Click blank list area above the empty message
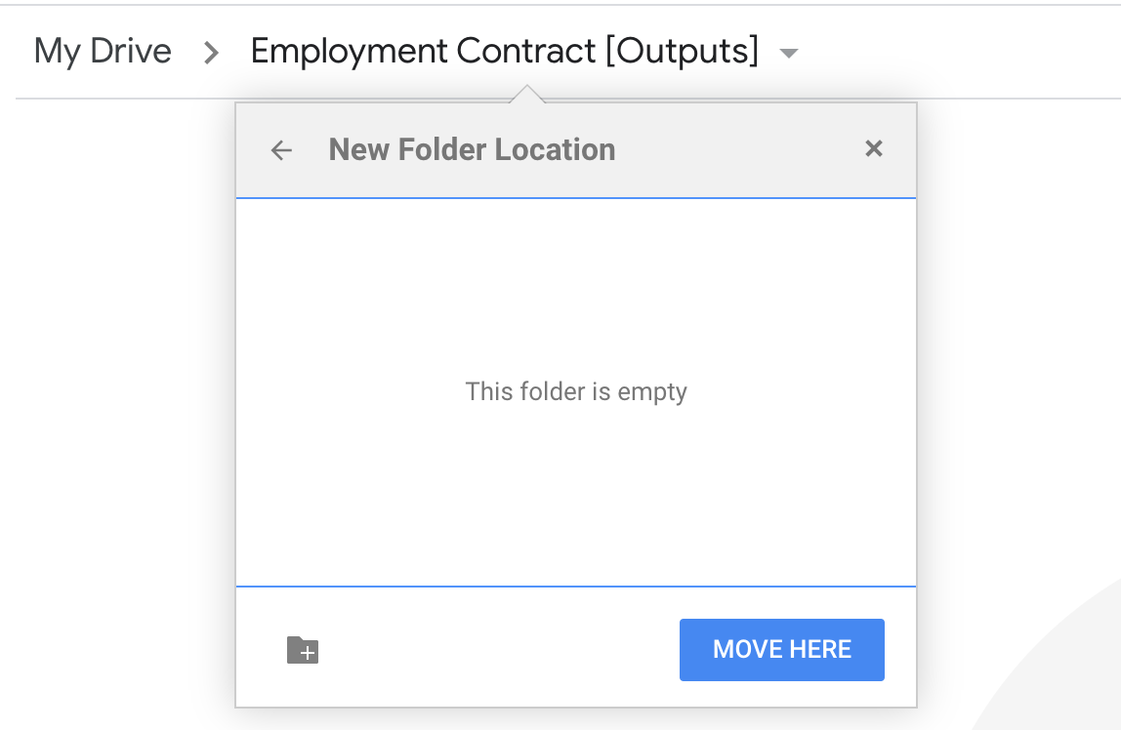This screenshot has width=1121, height=730. (x=576, y=283)
